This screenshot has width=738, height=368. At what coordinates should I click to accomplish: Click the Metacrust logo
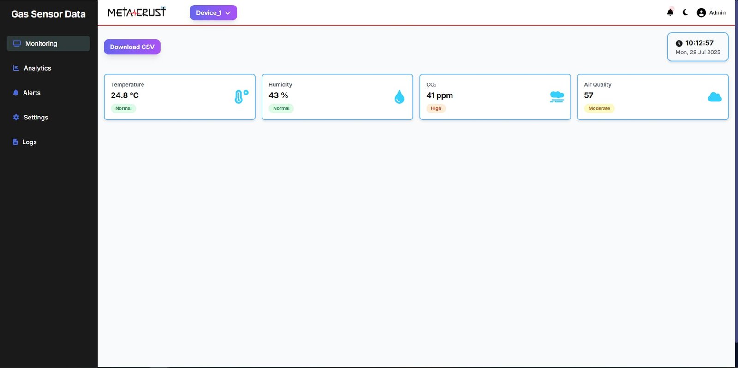click(x=137, y=12)
